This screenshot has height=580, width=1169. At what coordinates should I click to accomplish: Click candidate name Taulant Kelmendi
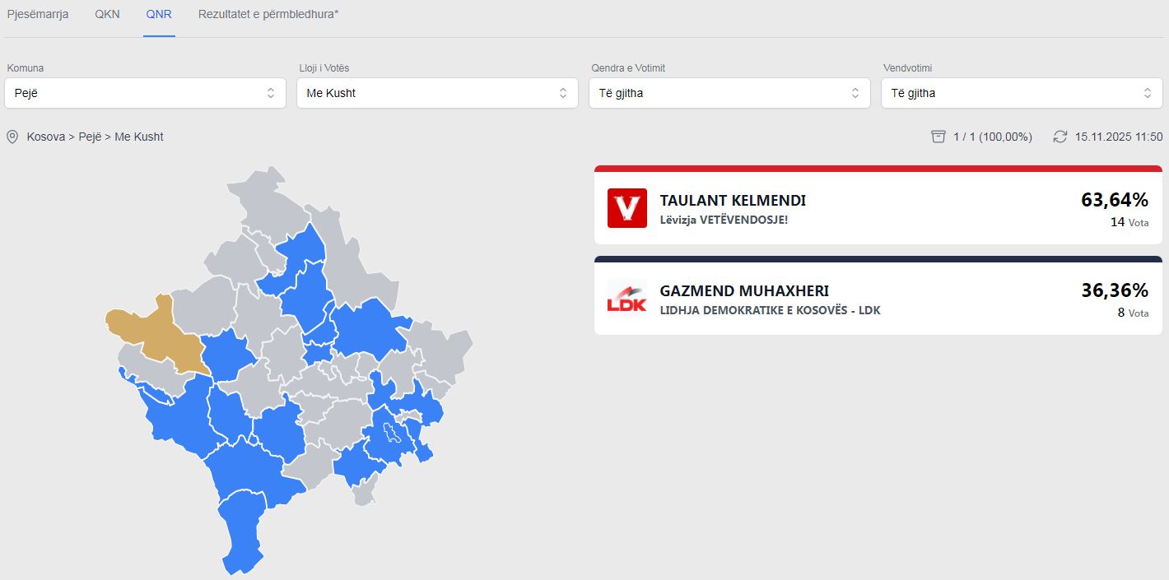click(733, 201)
